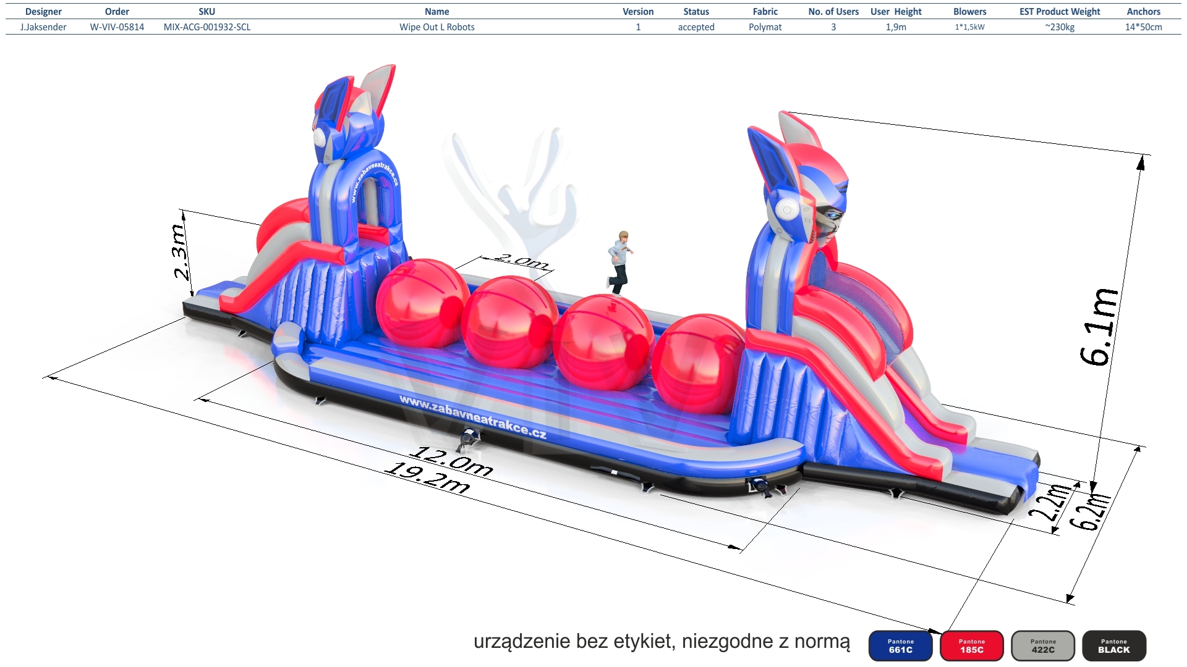
Task: Click the Name column header
Action: [x=437, y=12]
